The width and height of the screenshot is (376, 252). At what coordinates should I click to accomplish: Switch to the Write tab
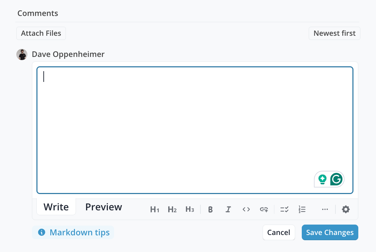[x=56, y=207]
